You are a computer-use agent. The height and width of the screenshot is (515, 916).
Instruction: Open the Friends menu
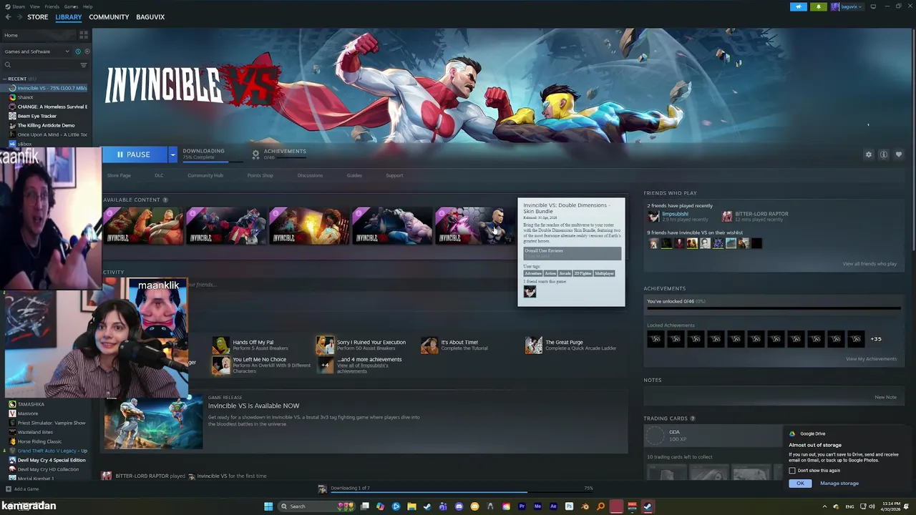(x=52, y=6)
